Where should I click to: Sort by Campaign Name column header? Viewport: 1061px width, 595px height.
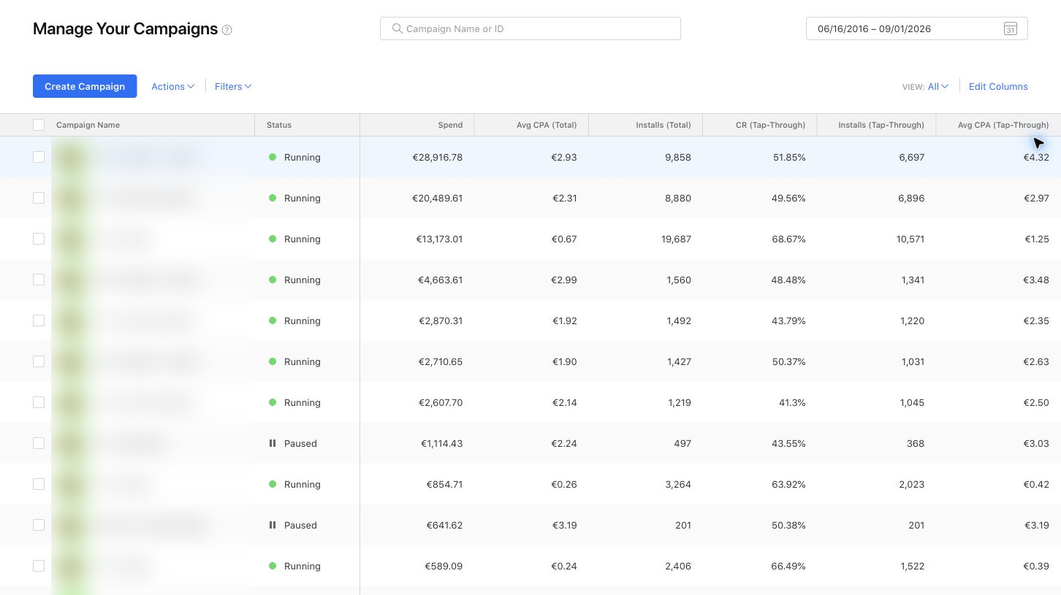(88, 125)
